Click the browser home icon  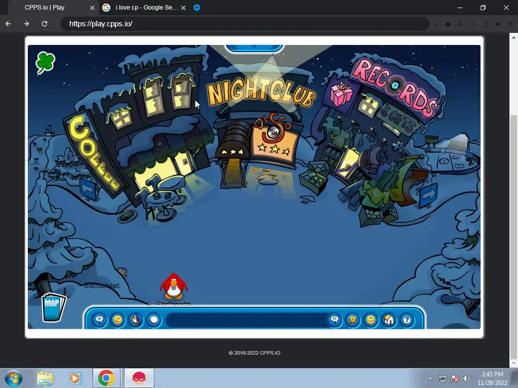(448, 24)
